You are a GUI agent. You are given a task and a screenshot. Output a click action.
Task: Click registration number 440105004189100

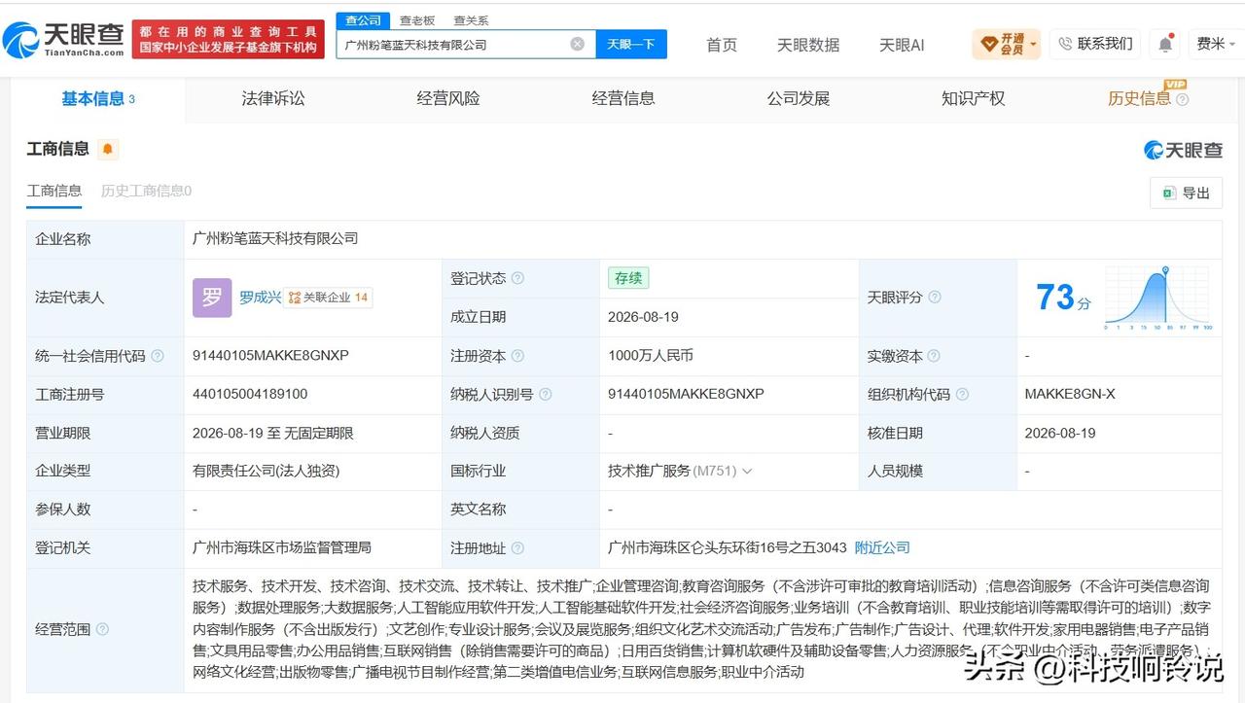click(x=250, y=394)
